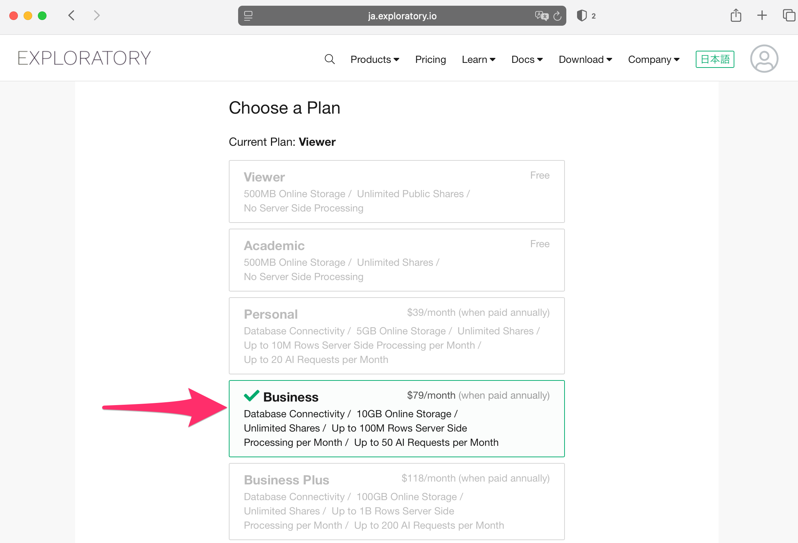Image resolution: width=798 pixels, height=543 pixels.
Task: Click the reader page icon in address bar
Action: (x=248, y=16)
